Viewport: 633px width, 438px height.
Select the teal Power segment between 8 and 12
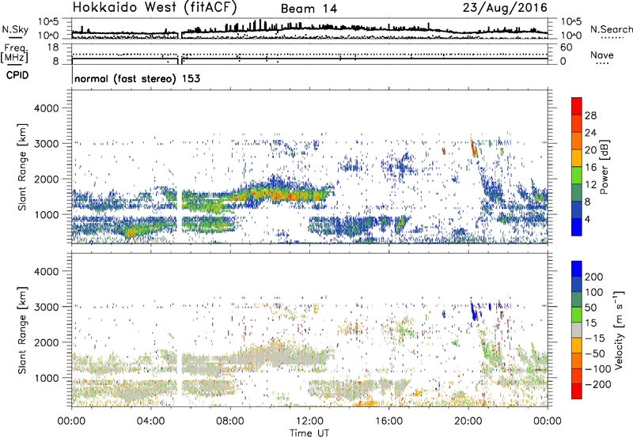tap(577, 192)
